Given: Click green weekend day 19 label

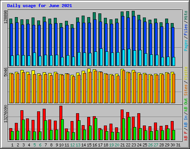Looking at the screenshot, I should 111,145.
